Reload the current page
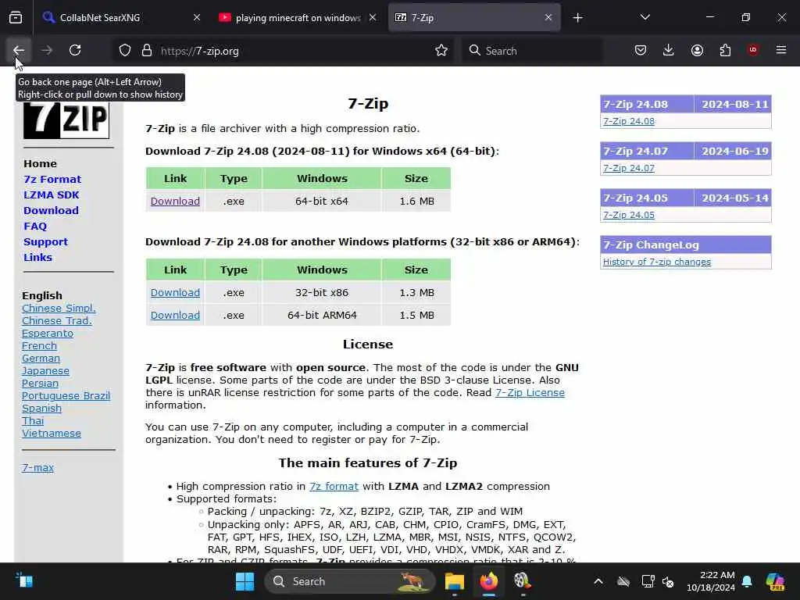This screenshot has height=600, width=800. pyautogui.click(x=75, y=51)
